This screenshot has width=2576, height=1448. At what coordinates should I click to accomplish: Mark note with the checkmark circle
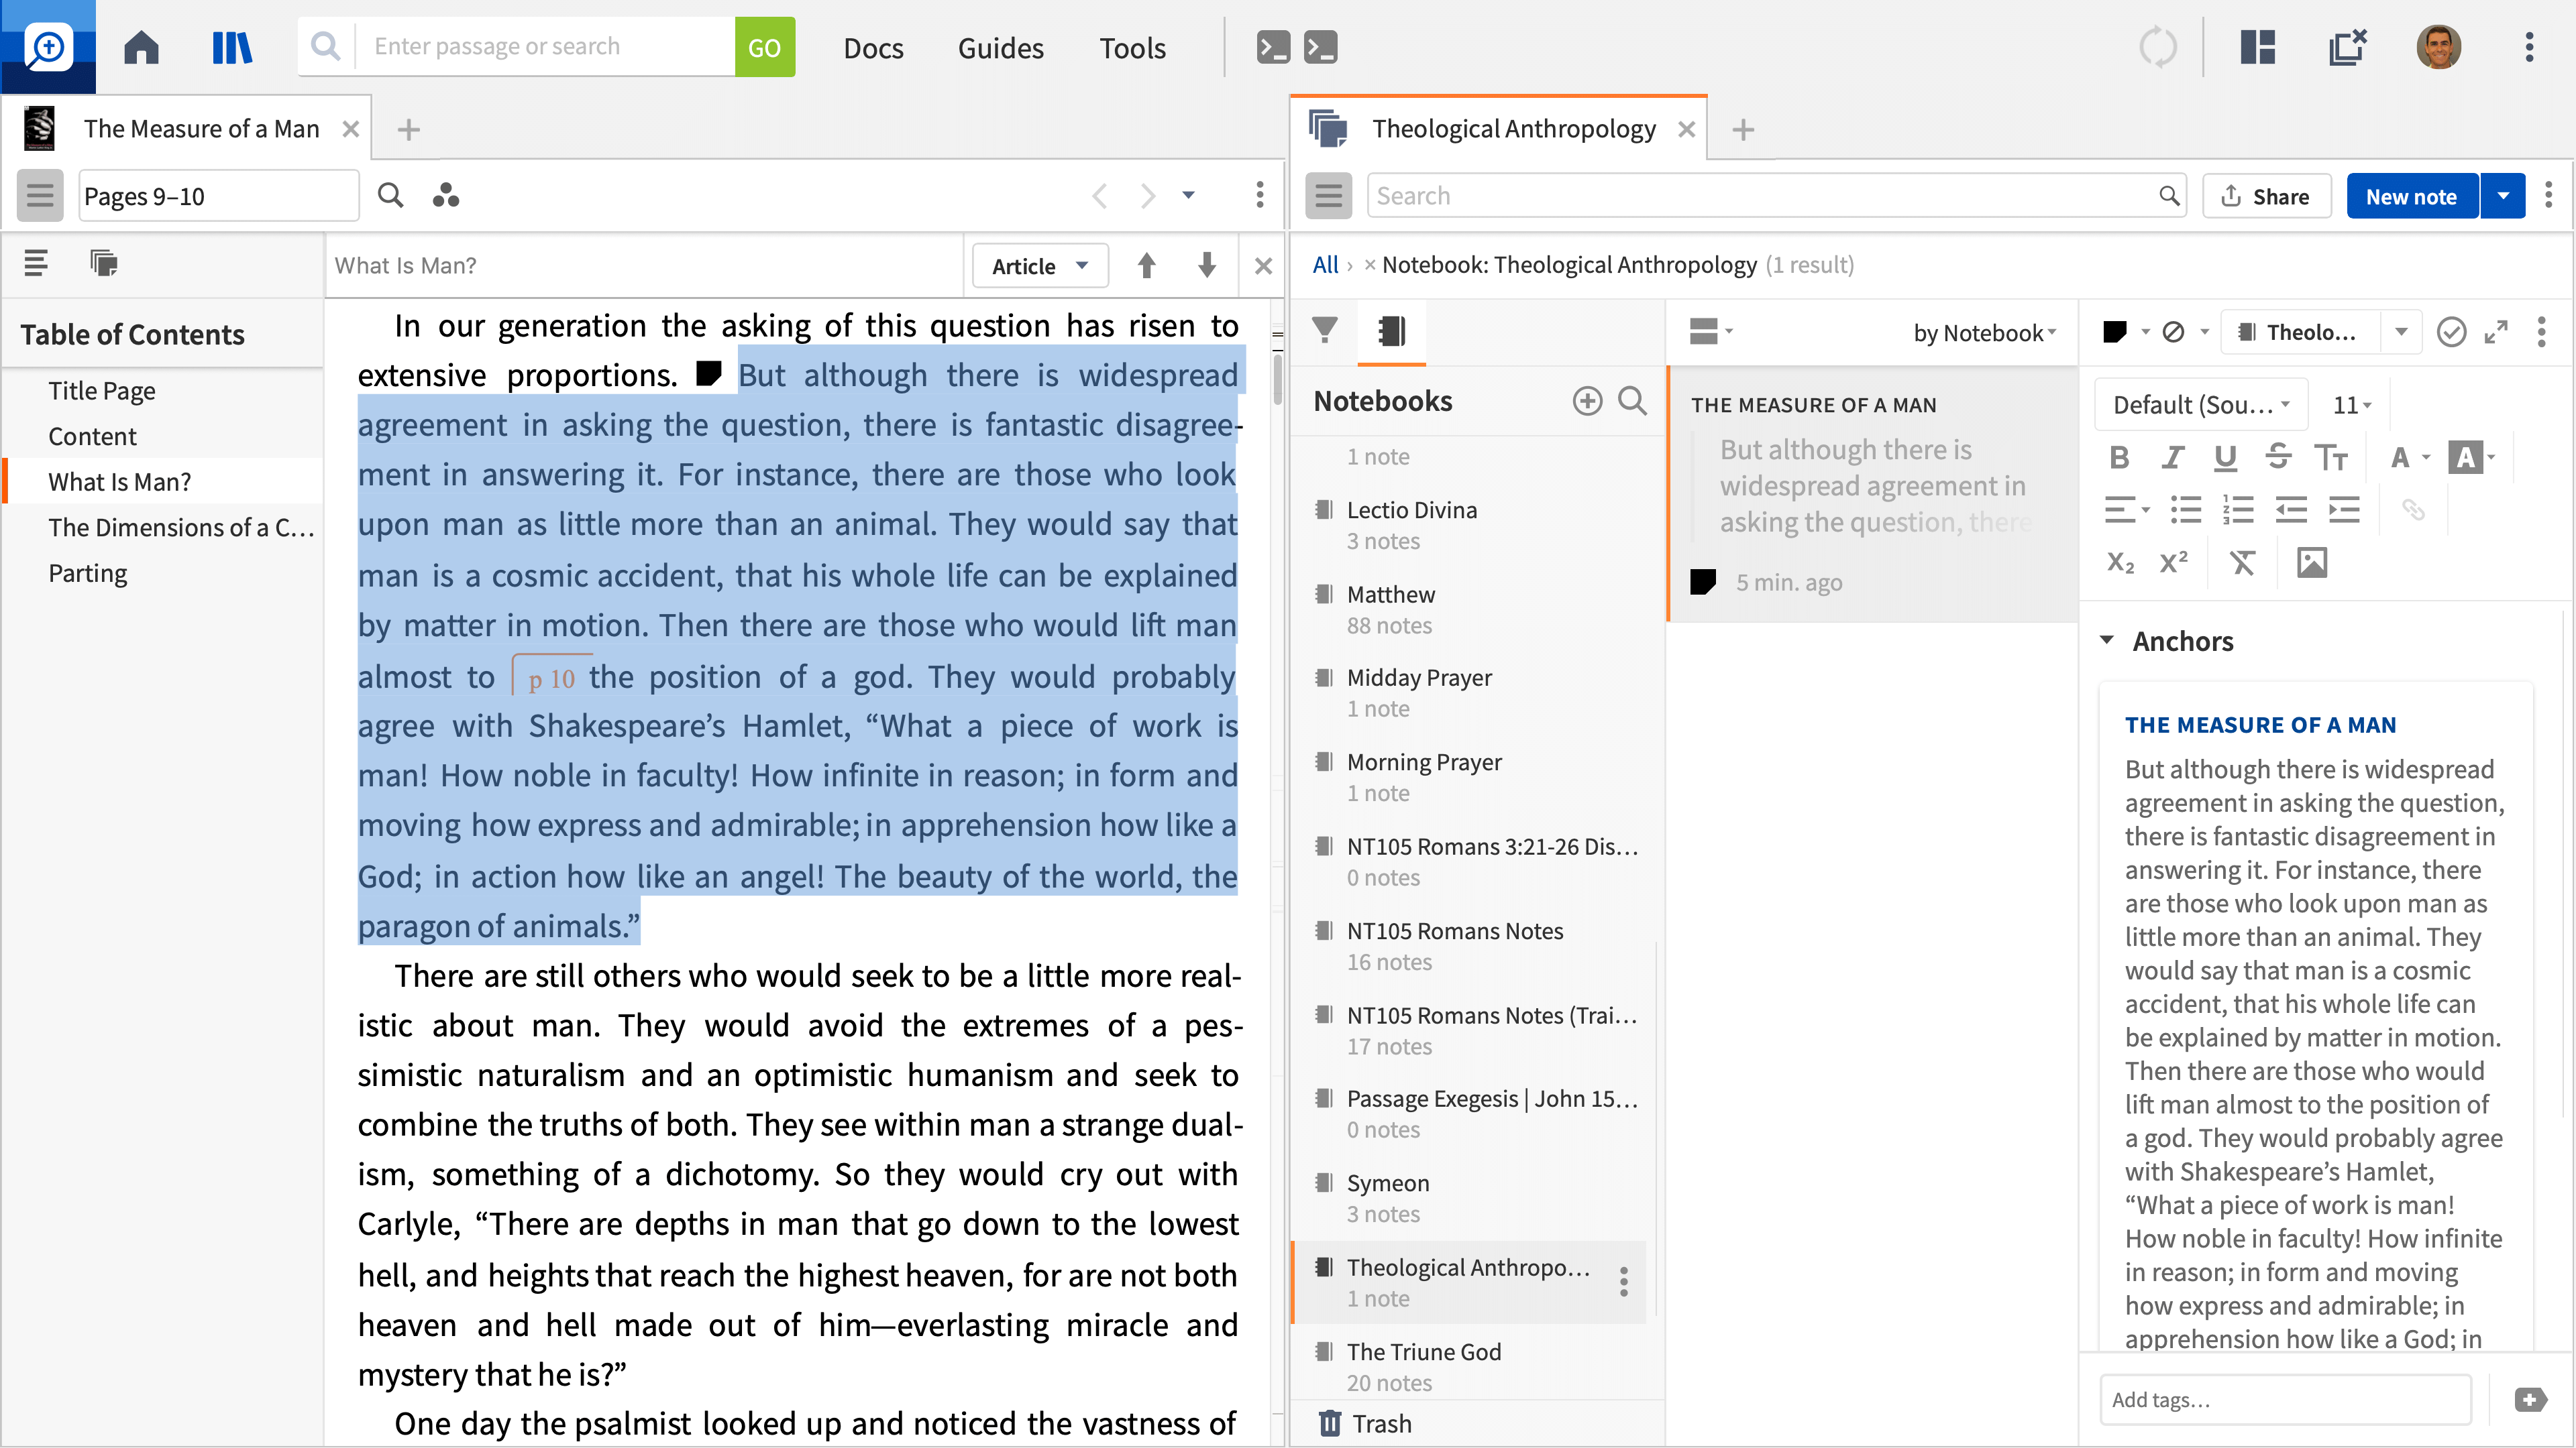coord(2451,332)
